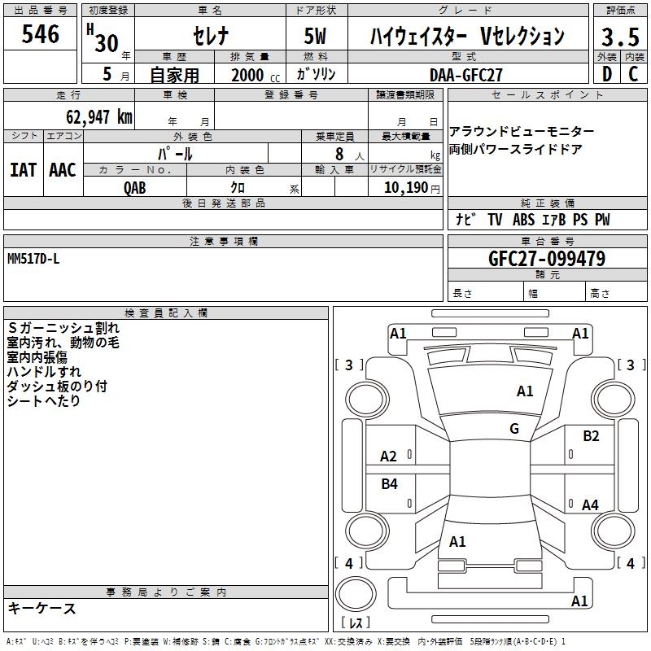The image size is (651, 651).
Task: Click the G windshield chip marker
Action: [513, 429]
